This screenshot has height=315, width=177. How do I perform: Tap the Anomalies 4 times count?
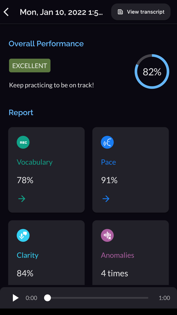[x=115, y=273]
